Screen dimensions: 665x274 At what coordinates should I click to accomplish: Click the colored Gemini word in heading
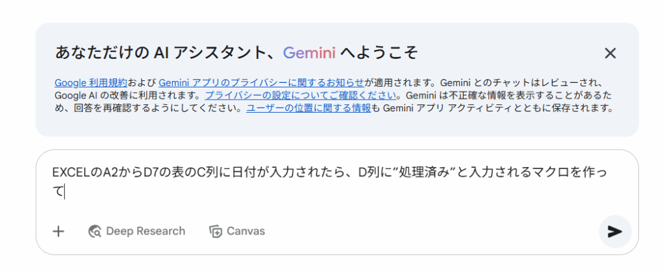click(309, 53)
